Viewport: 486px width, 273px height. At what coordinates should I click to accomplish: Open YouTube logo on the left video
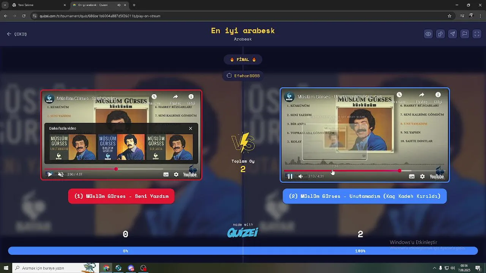190,174
